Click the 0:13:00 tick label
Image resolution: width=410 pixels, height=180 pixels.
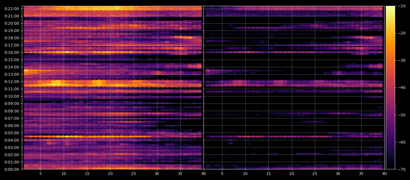(12, 74)
